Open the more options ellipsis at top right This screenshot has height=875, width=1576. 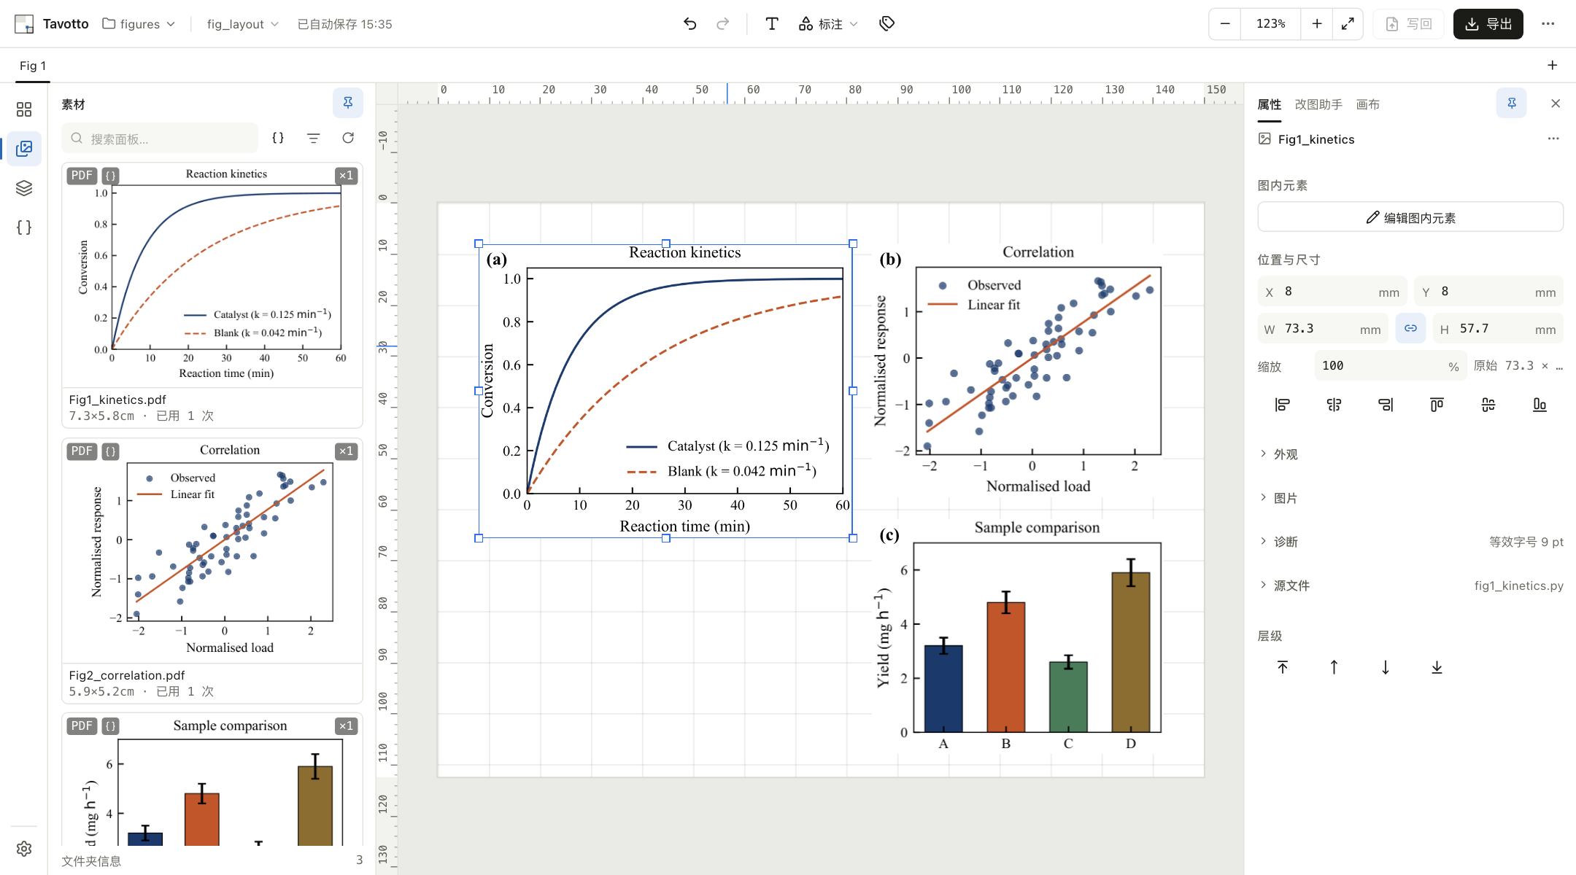(1548, 24)
